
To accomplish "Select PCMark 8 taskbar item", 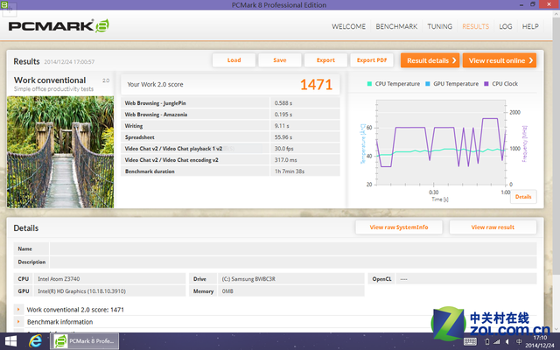I will coord(86,341).
